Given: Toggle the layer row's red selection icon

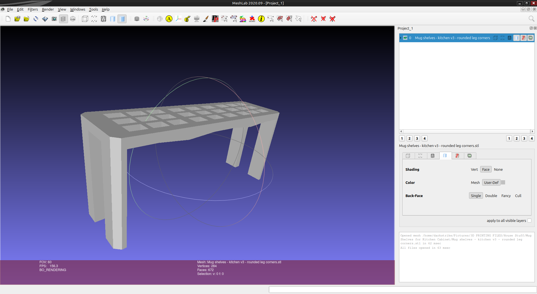Looking at the screenshot, I should tap(524, 38).
